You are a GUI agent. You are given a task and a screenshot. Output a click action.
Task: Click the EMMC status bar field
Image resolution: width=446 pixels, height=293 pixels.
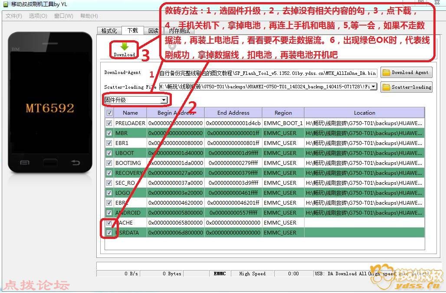click(220, 274)
